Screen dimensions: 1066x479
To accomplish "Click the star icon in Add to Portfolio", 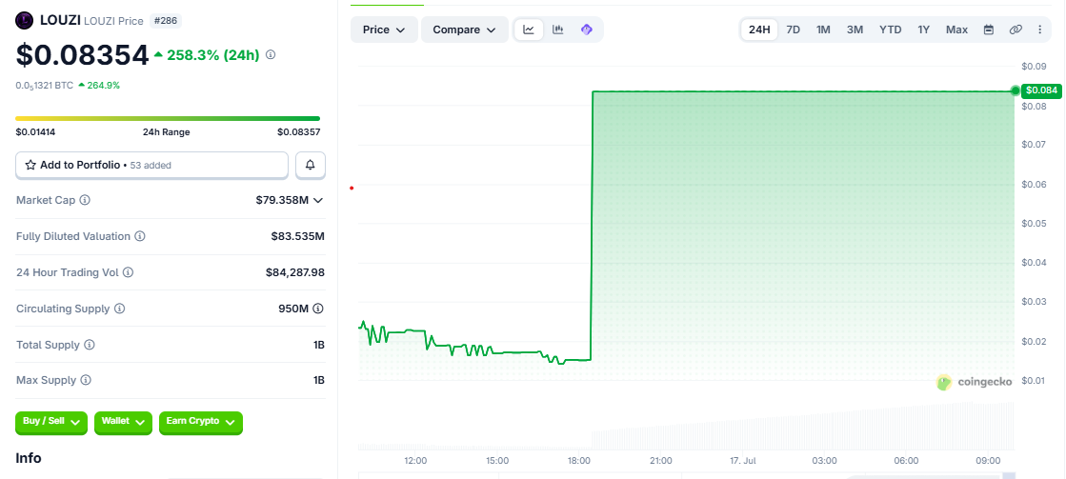I will [30, 165].
